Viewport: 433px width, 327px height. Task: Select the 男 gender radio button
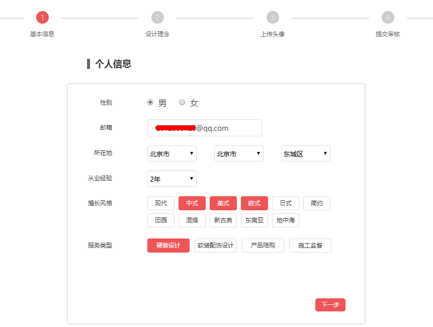point(150,102)
